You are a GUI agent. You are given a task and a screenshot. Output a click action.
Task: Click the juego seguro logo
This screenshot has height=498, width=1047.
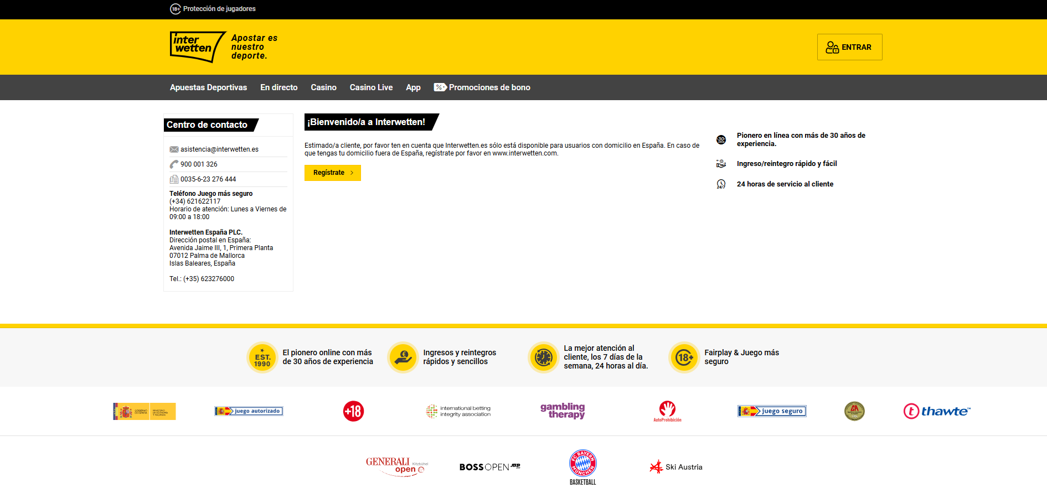point(772,411)
